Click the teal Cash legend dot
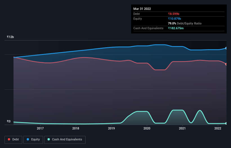The image size is (231, 148). click(x=49, y=139)
